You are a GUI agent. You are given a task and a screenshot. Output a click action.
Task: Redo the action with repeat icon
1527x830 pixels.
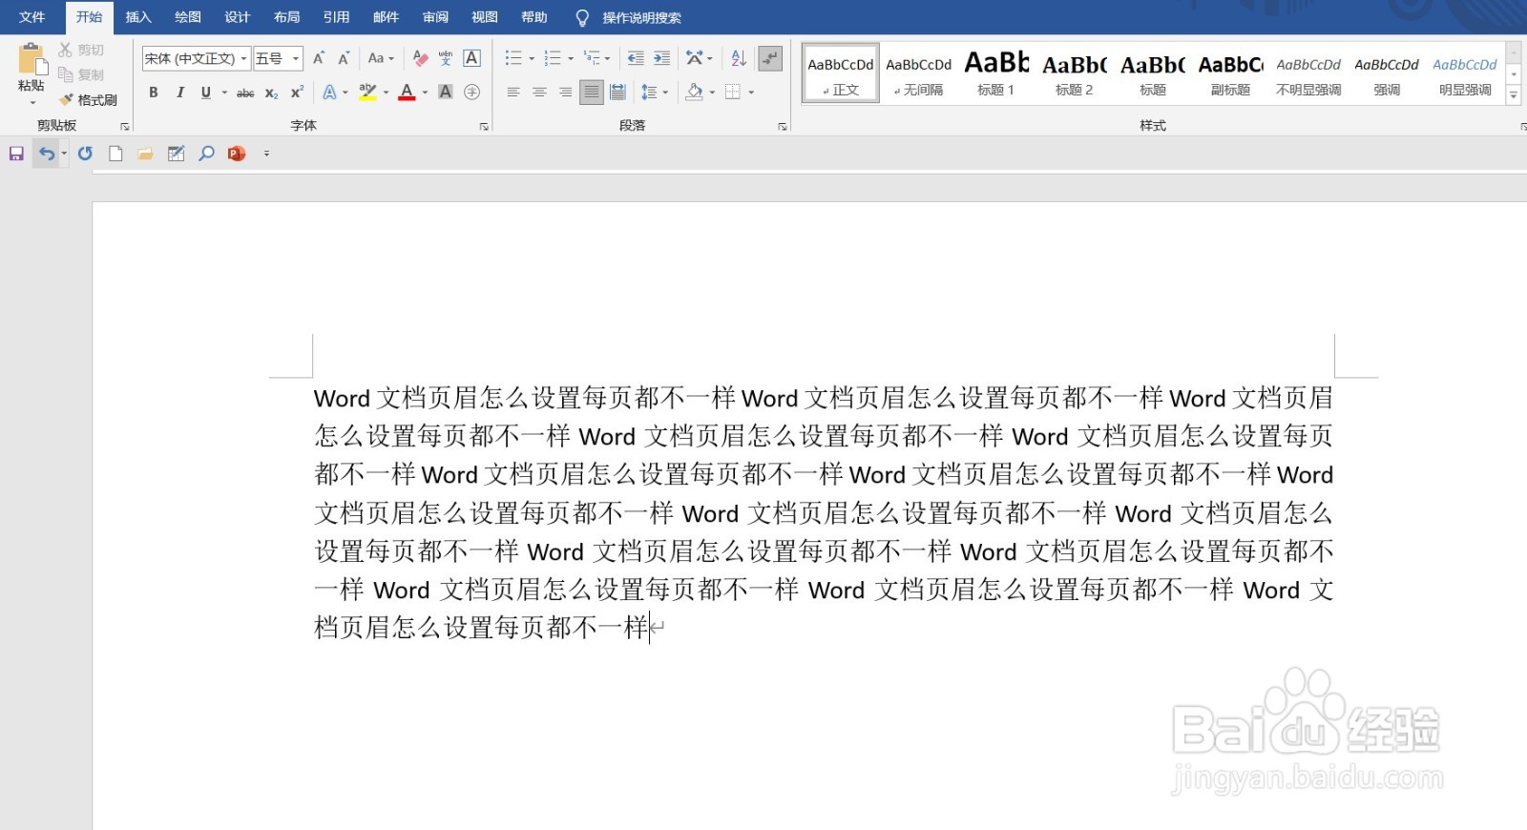point(86,154)
